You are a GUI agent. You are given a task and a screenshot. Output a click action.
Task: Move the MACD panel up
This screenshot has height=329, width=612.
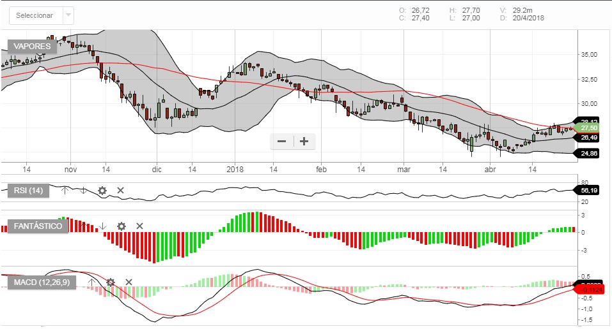[x=91, y=282]
